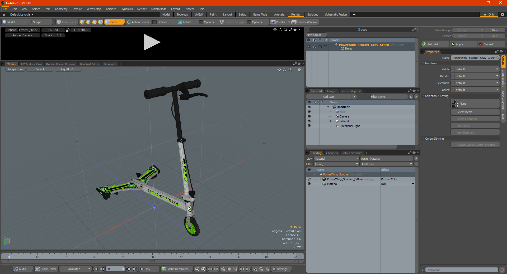Zoom view icon in 3D viewport

coord(290,70)
